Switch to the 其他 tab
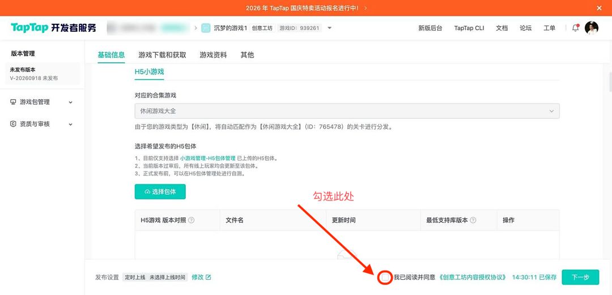 tap(247, 55)
